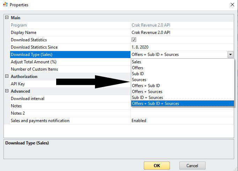Click the Cancel button
Image resolution: width=238 pixels, height=171 pixels.
[192, 165]
